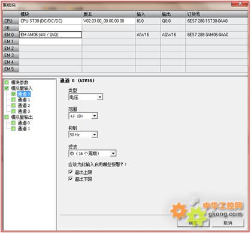The image size is (251, 233).
Task: Select 通道 1 under 模拟量输入
Action: tap(24, 100)
